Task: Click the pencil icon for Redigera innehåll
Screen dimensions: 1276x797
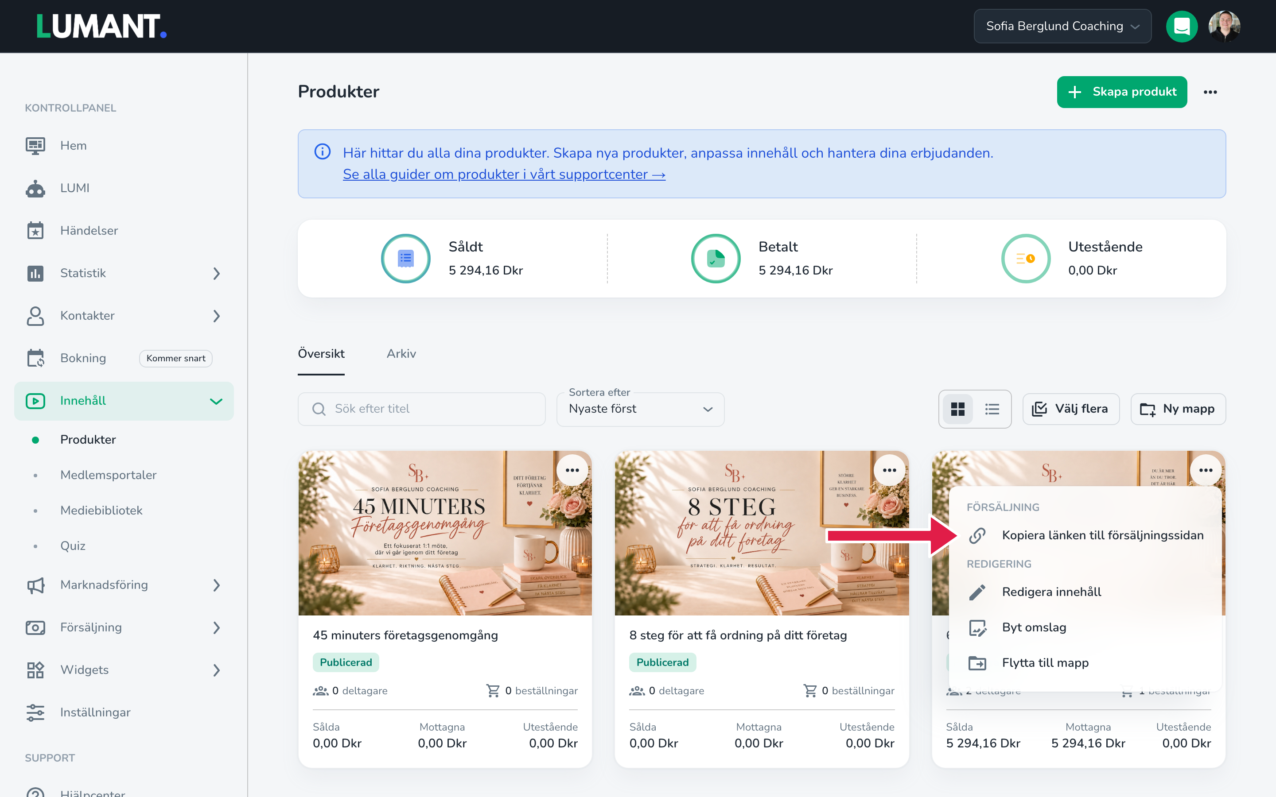Action: pos(977,592)
